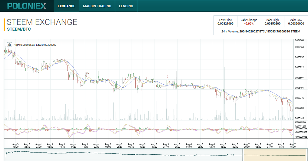
Task: Click the Aug 3 19:20 time label
Action: pyautogui.click(x=15, y=146)
